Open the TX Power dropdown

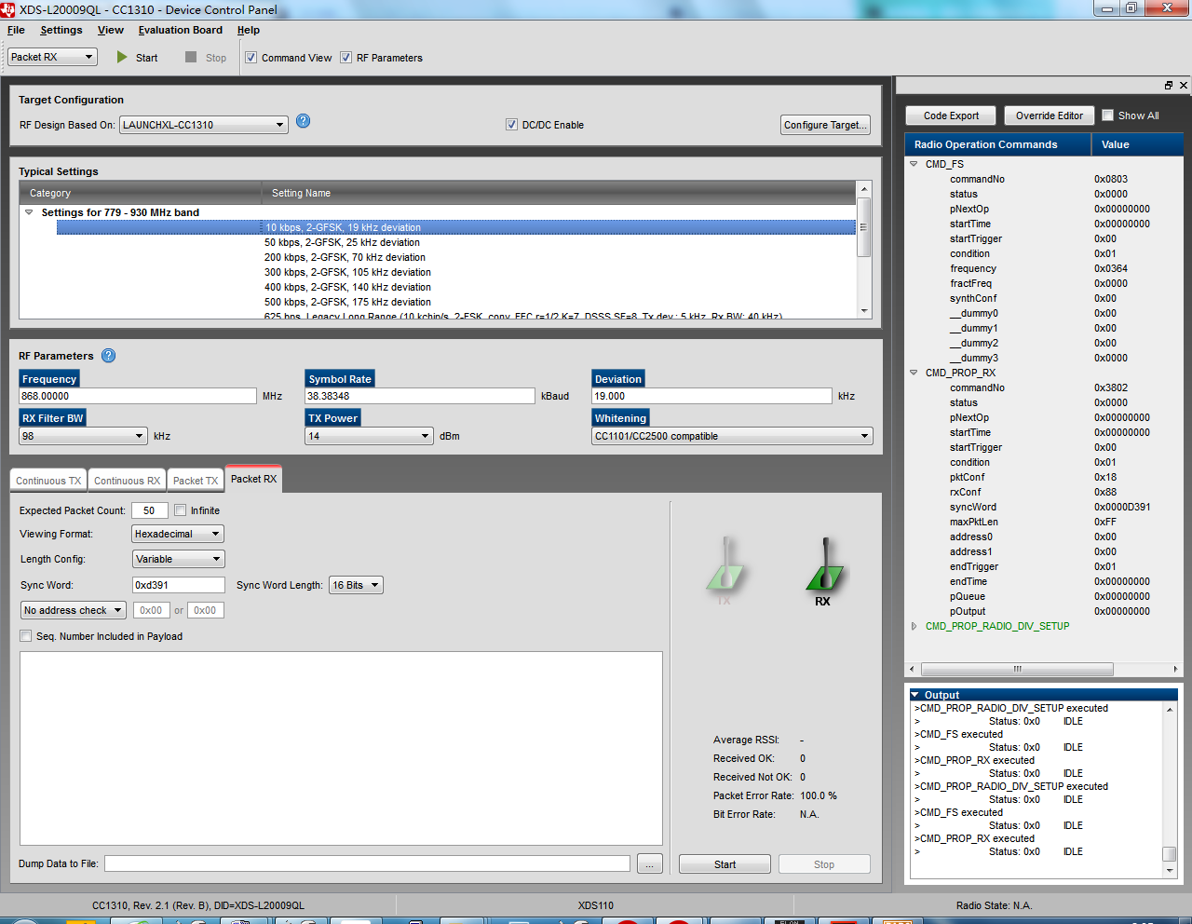(x=369, y=436)
